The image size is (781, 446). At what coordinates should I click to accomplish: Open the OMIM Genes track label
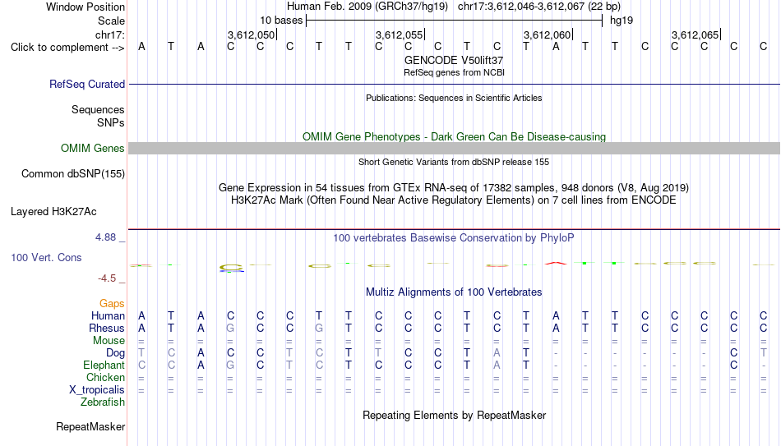point(92,149)
